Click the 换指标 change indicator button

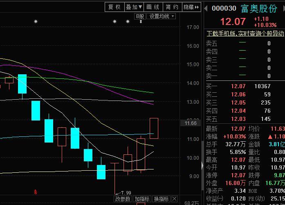pos(161,199)
